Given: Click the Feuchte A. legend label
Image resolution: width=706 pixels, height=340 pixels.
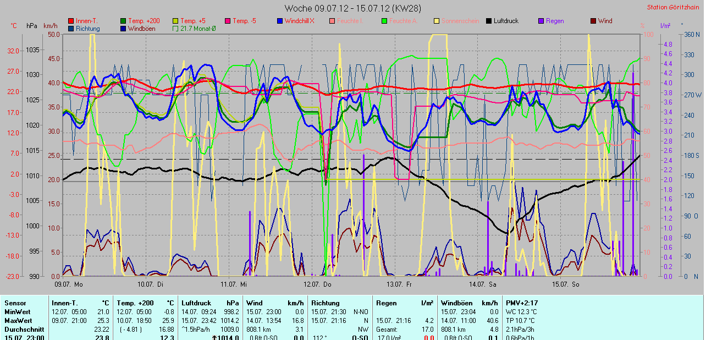Looking at the screenshot, I should pos(403,21).
